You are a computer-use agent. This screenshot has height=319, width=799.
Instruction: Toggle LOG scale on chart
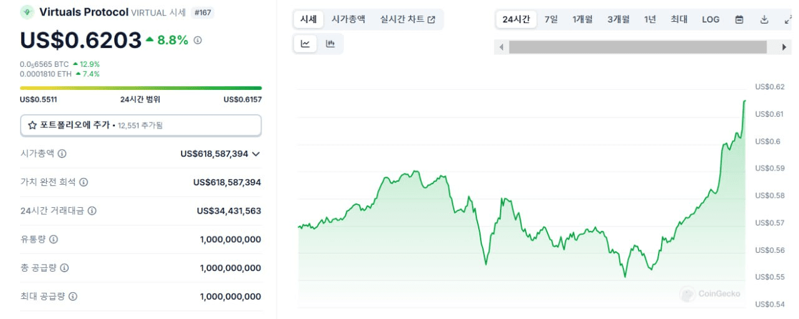[710, 19]
